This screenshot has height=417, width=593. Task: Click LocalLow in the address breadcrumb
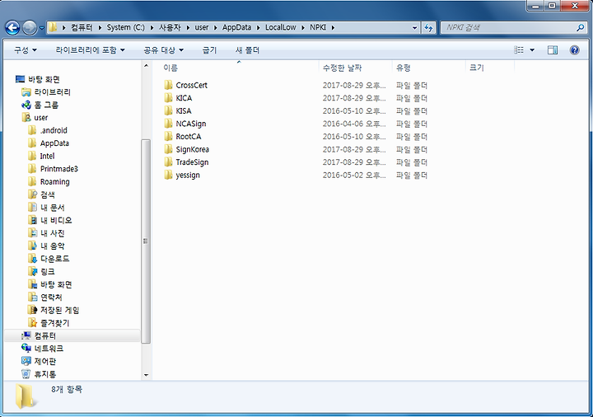[281, 28]
